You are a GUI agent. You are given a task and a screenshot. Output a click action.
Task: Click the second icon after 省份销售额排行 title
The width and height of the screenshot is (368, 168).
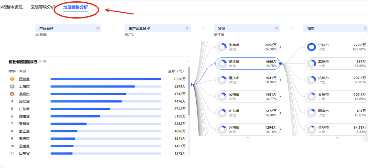pos(45,62)
